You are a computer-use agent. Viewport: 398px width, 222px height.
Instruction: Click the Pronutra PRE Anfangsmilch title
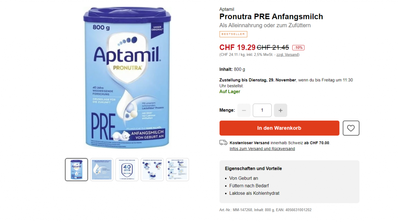271,16
